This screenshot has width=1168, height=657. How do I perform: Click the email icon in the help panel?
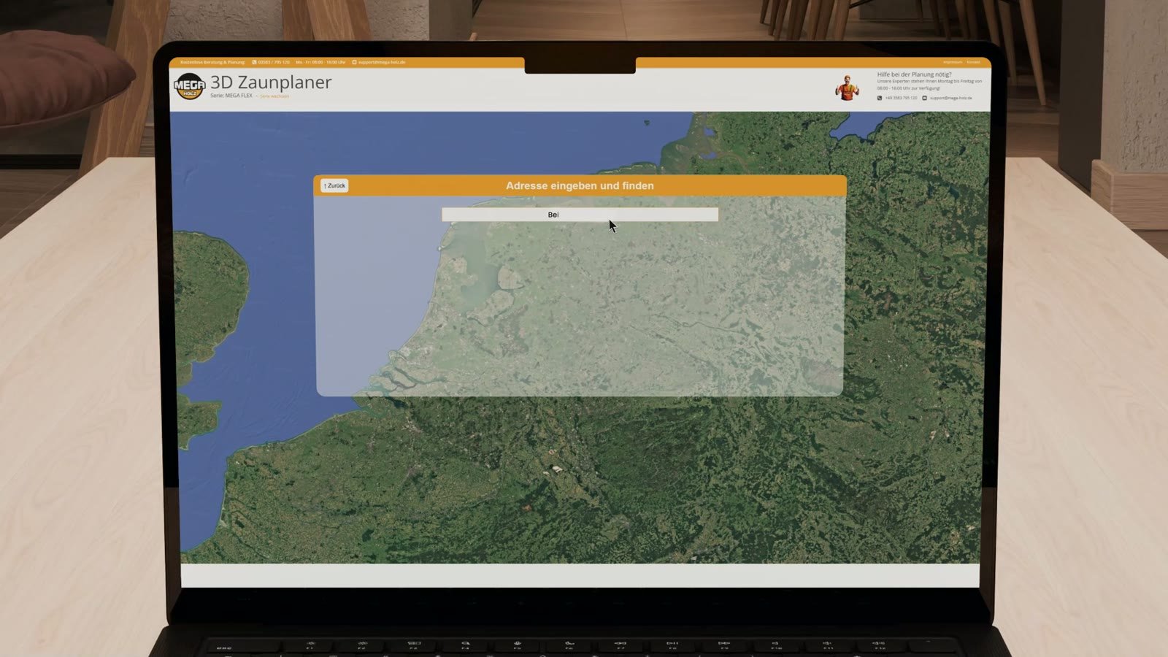(924, 98)
